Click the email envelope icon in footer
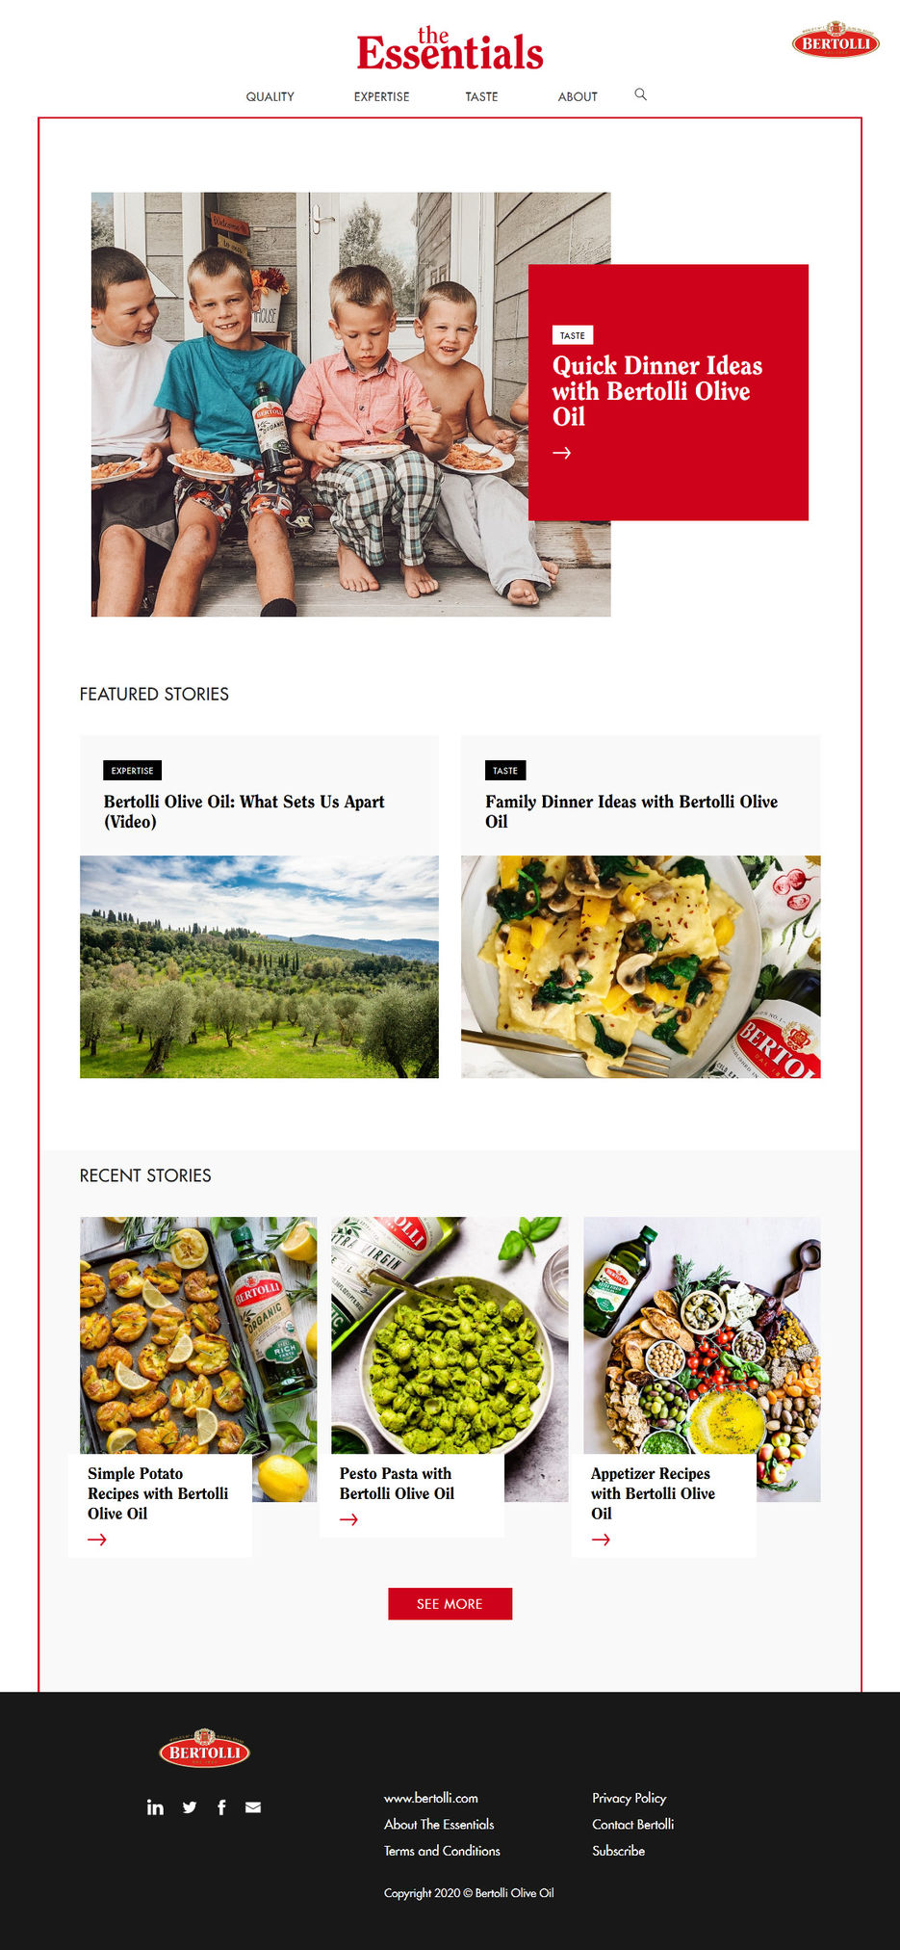The image size is (900, 1950). [x=253, y=1807]
